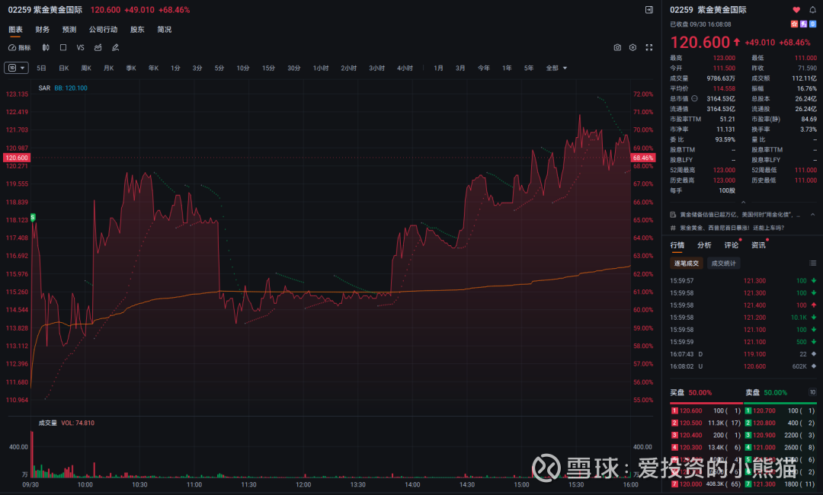This screenshot has width=823, height=495.
Task: Toggle the favorite heart for 02259
Action: click(796, 10)
